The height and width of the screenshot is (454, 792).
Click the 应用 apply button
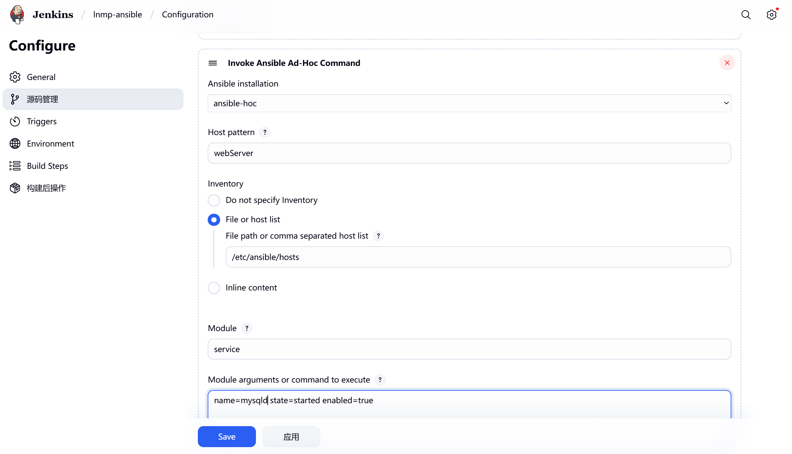(291, 437)
